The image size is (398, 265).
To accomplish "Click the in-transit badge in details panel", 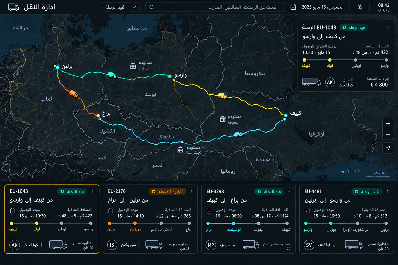I will [x=354, y=27].
